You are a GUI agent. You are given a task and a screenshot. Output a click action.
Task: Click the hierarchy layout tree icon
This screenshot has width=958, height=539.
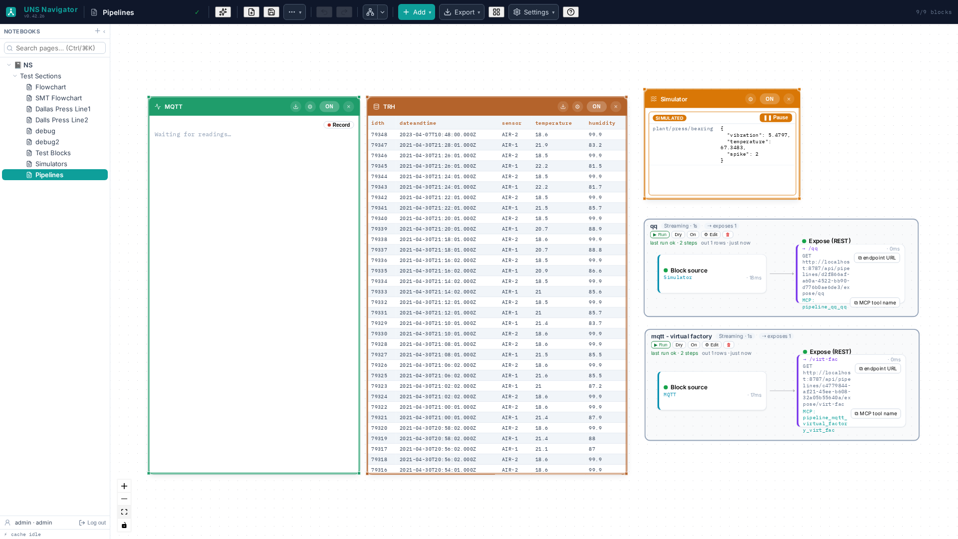click(x=370, y=12)
